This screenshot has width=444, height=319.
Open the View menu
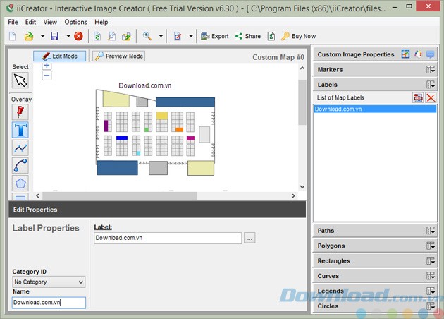click(x=50, y=22)
